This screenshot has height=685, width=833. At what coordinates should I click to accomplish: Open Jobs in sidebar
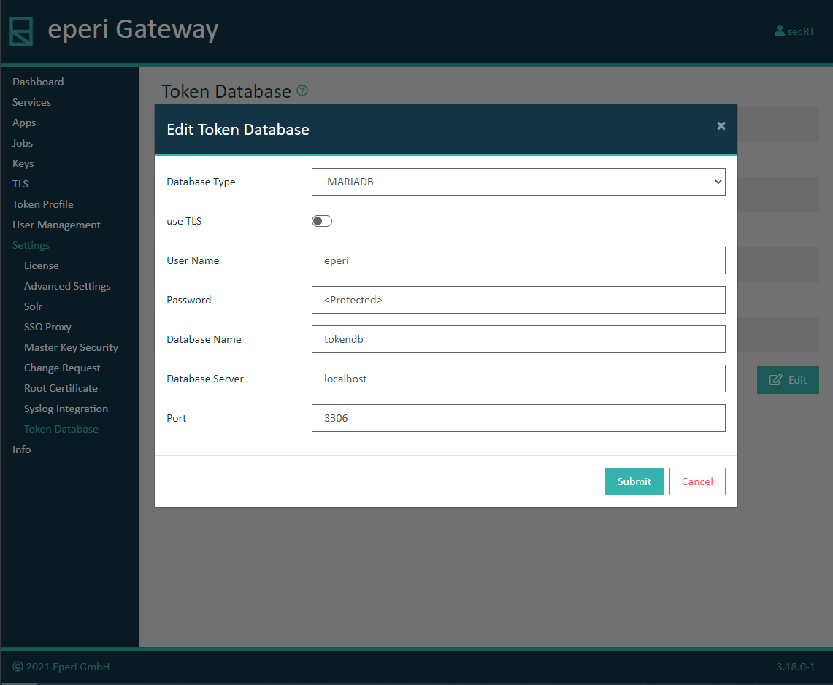23,143
